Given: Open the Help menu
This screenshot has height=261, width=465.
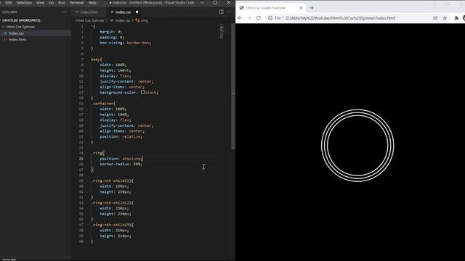Looking at the screenshot, I should pos(92,2).
